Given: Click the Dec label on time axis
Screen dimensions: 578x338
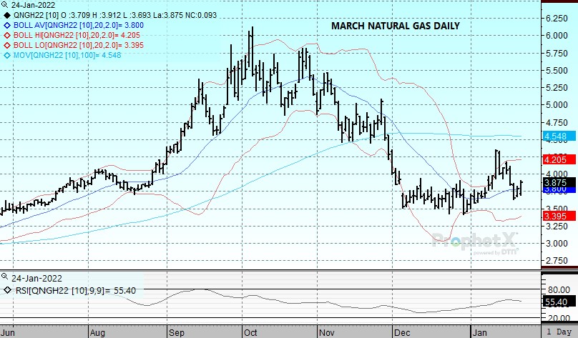Looking at the screenshot, I should (401, 332).
